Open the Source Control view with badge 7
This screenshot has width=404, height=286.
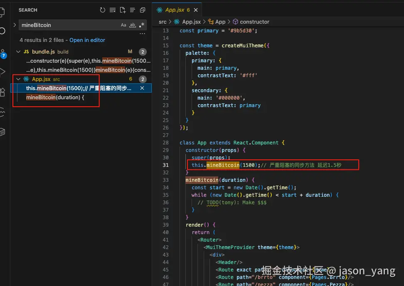[2, 53]
